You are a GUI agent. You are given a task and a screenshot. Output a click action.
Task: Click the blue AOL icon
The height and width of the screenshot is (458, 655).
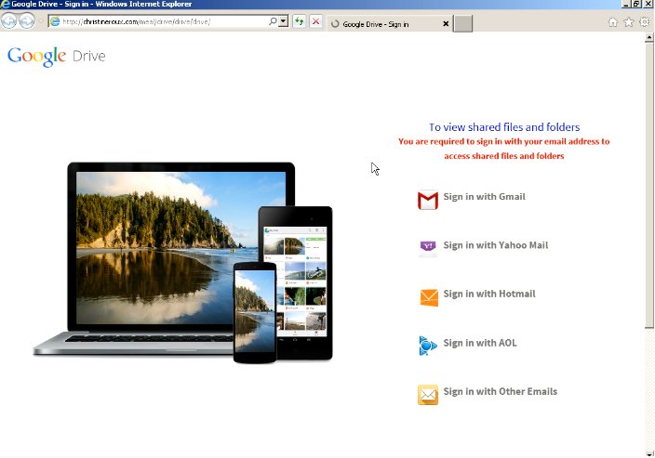(428, 346)
